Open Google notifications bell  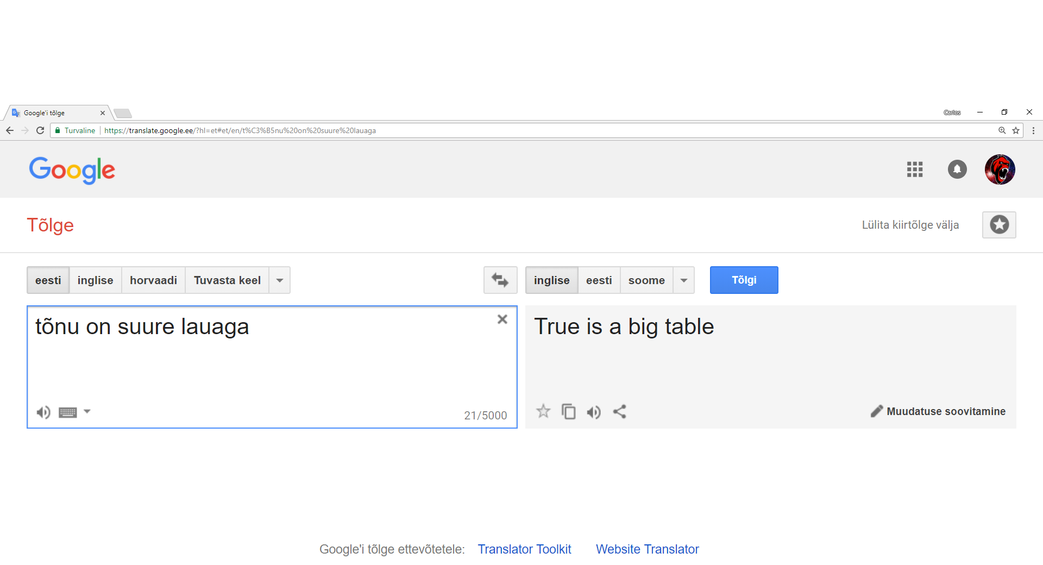(x=957, y=169)
